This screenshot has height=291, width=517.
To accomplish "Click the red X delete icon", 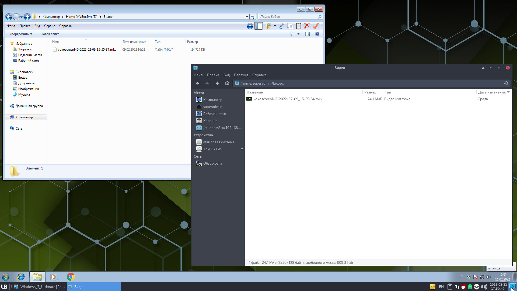I will click(x=307, y=26).
